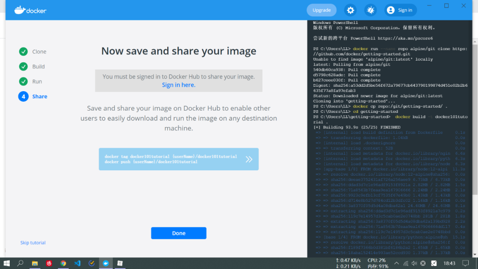Click the input method tray icon
Image resolution: width=478 pixels, height=269 pixels.
pos(434,263)
